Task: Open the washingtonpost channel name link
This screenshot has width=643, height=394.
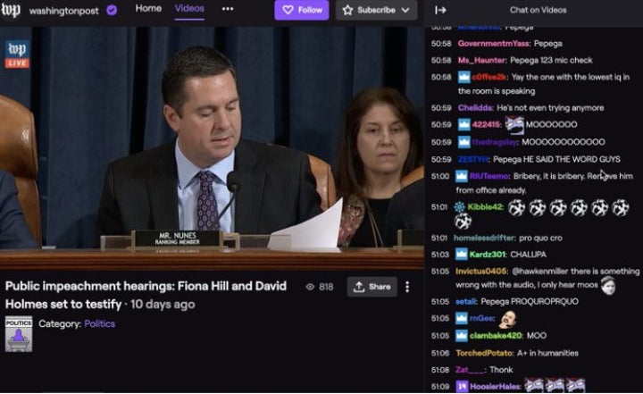Action: pos(64,11)
